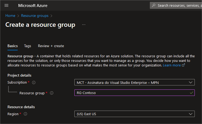Open the Subscription dropdown
Screen dimensions: 202x124
135,82
